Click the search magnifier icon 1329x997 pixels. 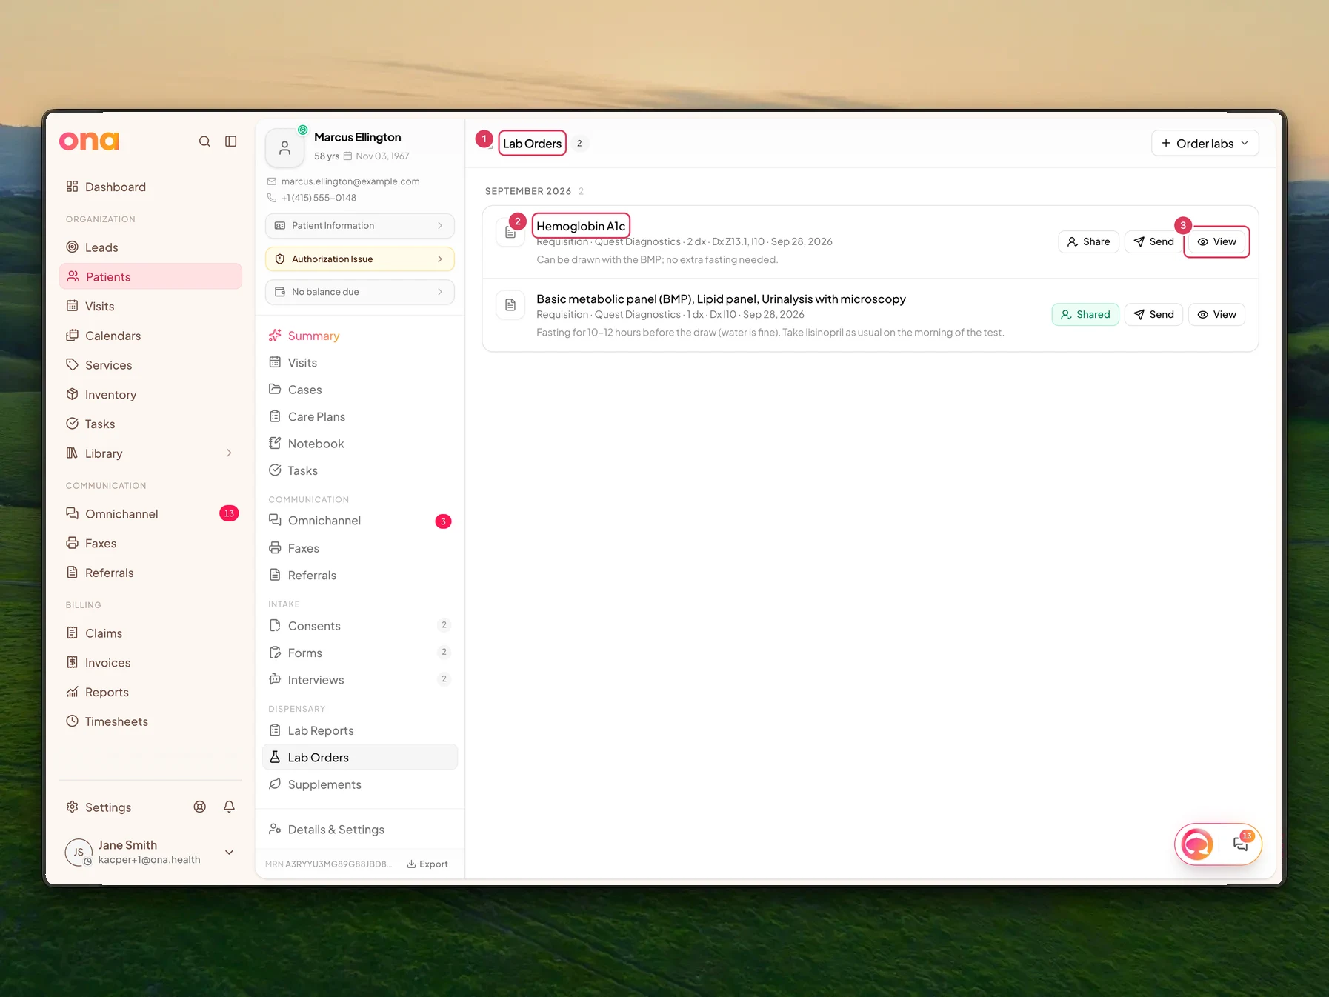(204, 141)
